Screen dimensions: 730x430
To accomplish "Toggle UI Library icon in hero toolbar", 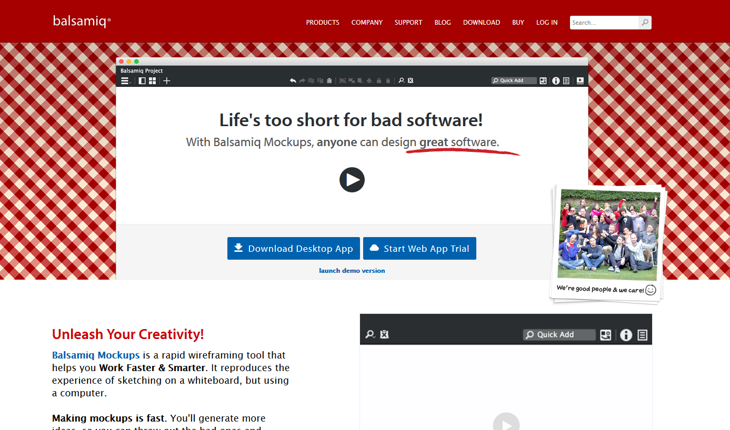I will [544, 80].
